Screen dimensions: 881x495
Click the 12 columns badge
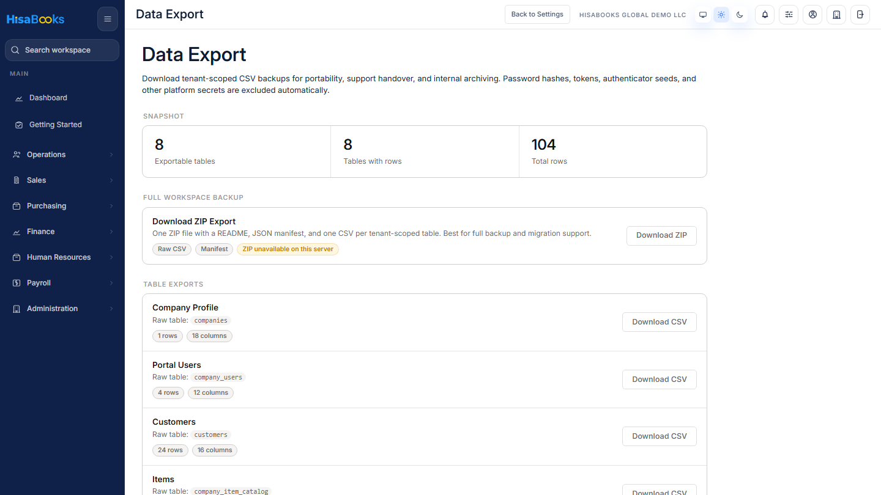tap(210, 393)
